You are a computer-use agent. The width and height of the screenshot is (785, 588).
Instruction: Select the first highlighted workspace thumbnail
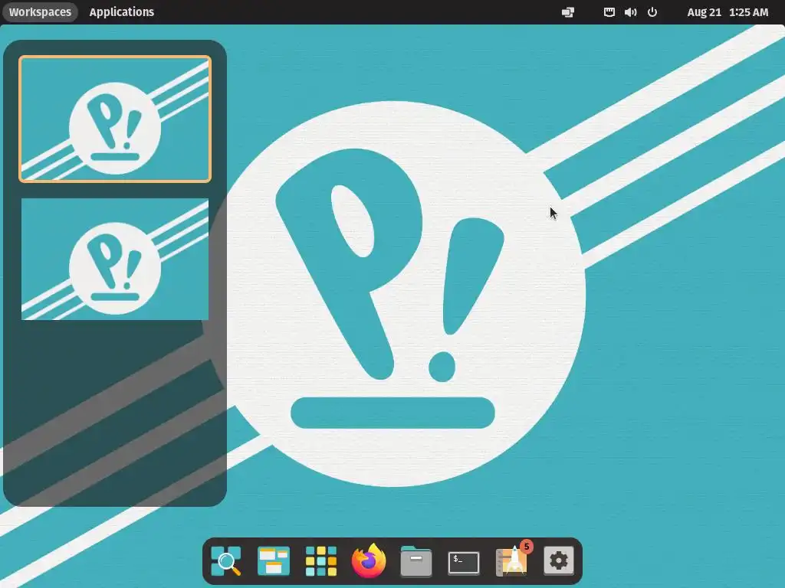(x=115, y=119)
